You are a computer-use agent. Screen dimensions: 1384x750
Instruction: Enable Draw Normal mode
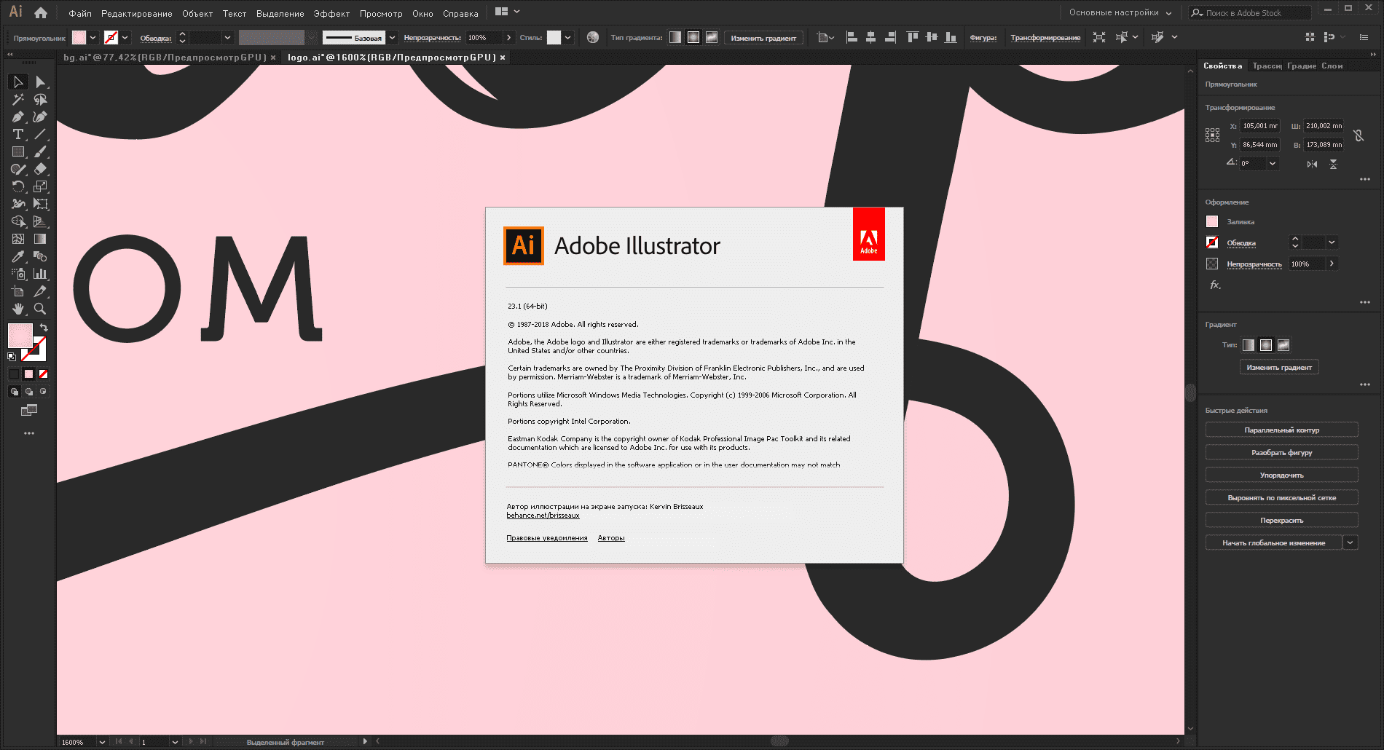tap(14, 392)
